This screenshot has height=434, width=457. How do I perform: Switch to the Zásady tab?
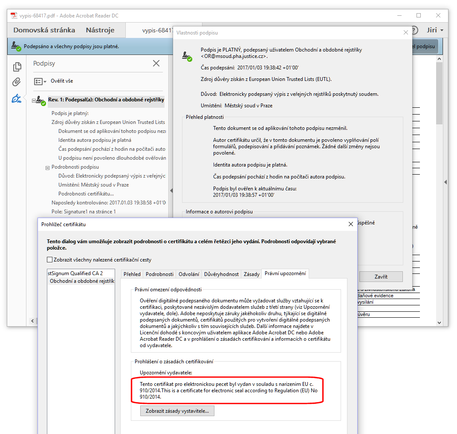point(252,274)
